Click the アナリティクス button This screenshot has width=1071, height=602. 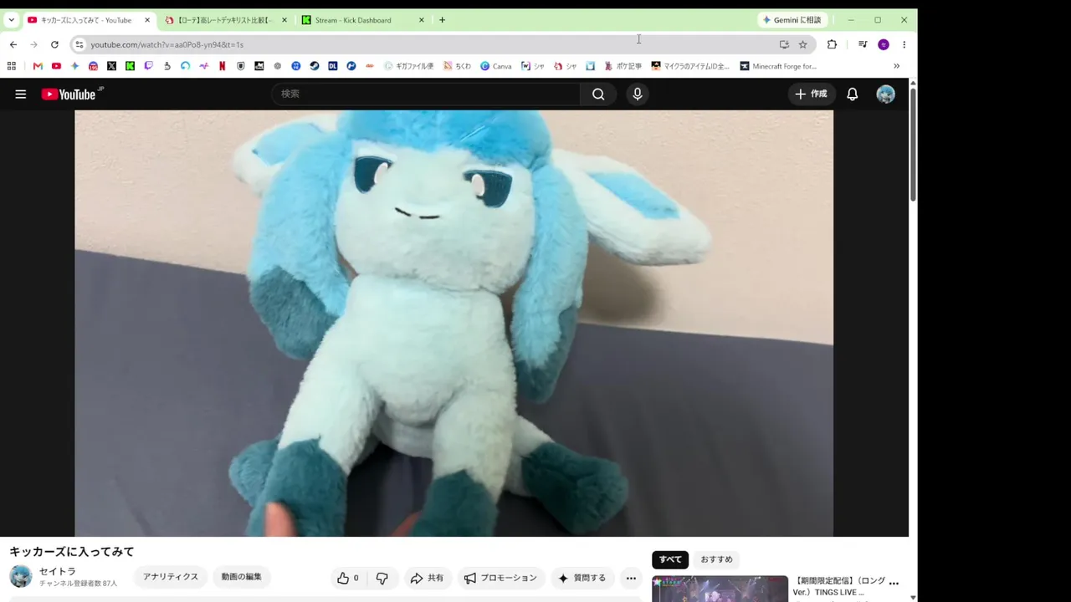point(171,577)
